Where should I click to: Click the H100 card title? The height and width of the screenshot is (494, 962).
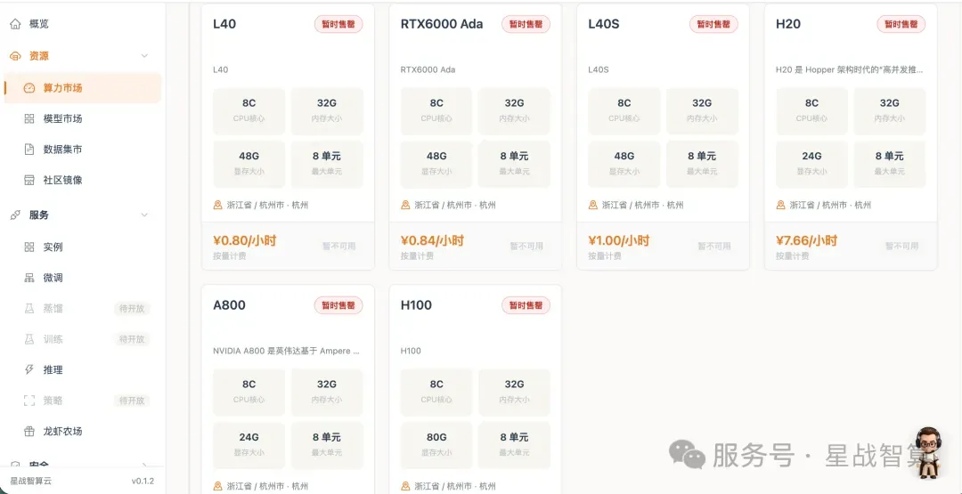[417, 305]
